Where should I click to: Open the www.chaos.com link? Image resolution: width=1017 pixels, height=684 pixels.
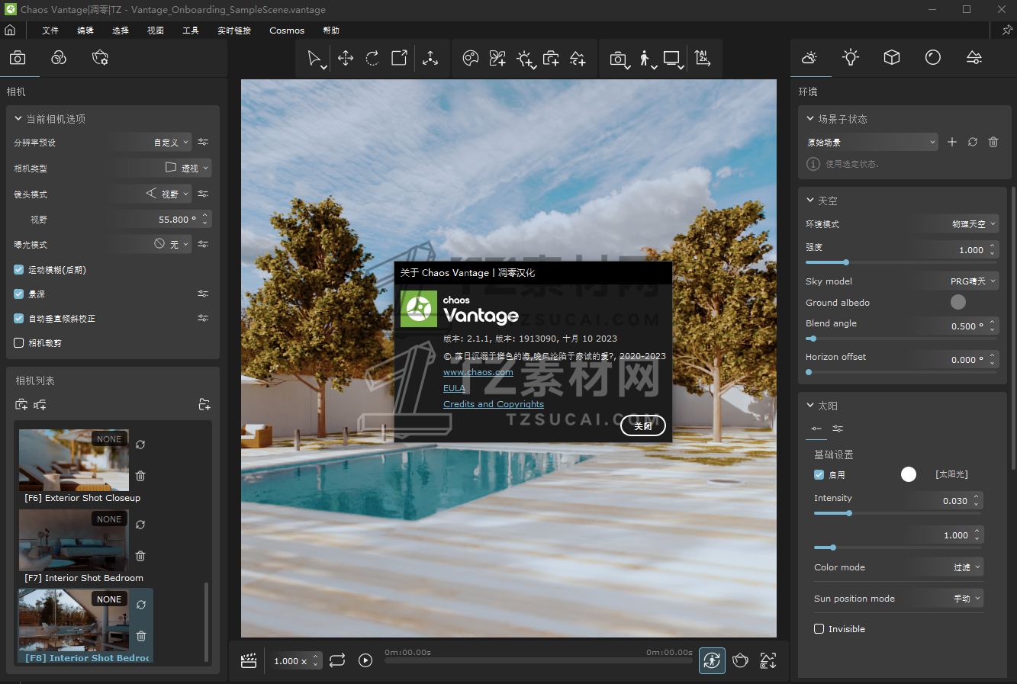coord(478,372)
